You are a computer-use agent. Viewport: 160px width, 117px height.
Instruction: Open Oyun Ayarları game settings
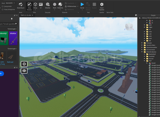(x=102, y=6)
